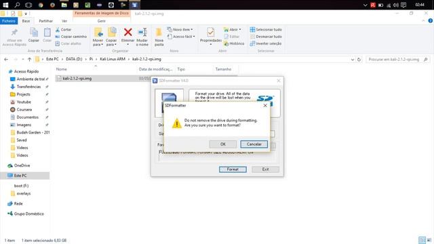Open boot (F:) drive in navigation pane
Viewport: 434px width, 244px height.
(21, 186)
